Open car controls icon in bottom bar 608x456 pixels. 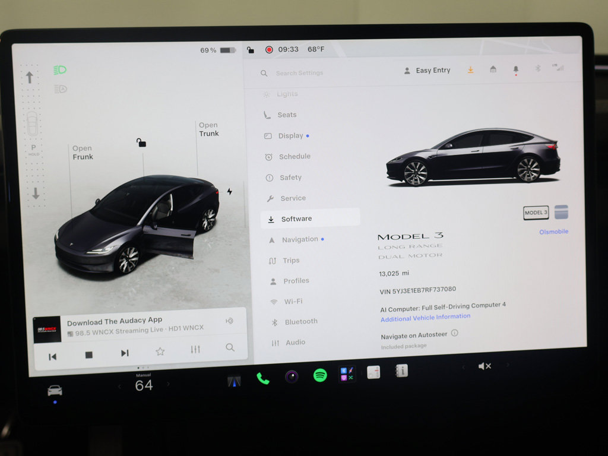click(x=55, y=390)
